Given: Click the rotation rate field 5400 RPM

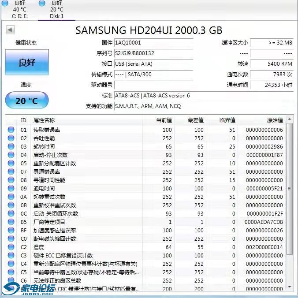Looking at the screenshot, I should pyautogui.click(x=272, y=64).
